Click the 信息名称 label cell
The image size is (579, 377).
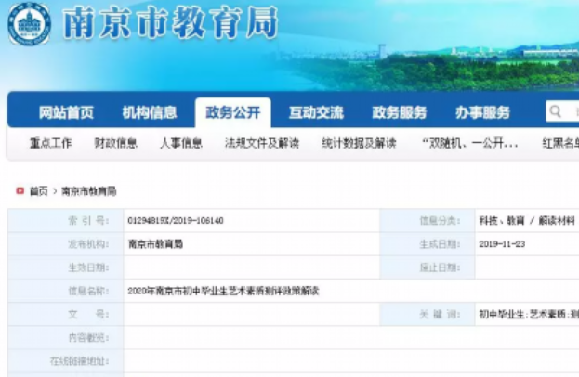66,291
